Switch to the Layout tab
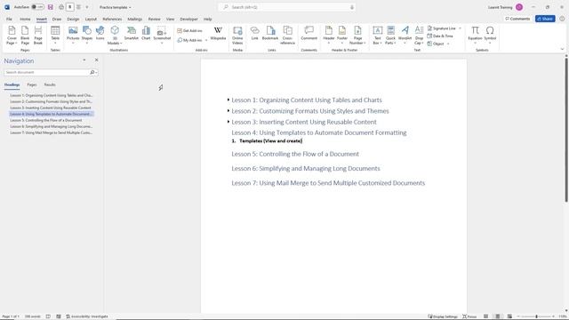This screenshot has height=320, width=569. pos(91,19)
